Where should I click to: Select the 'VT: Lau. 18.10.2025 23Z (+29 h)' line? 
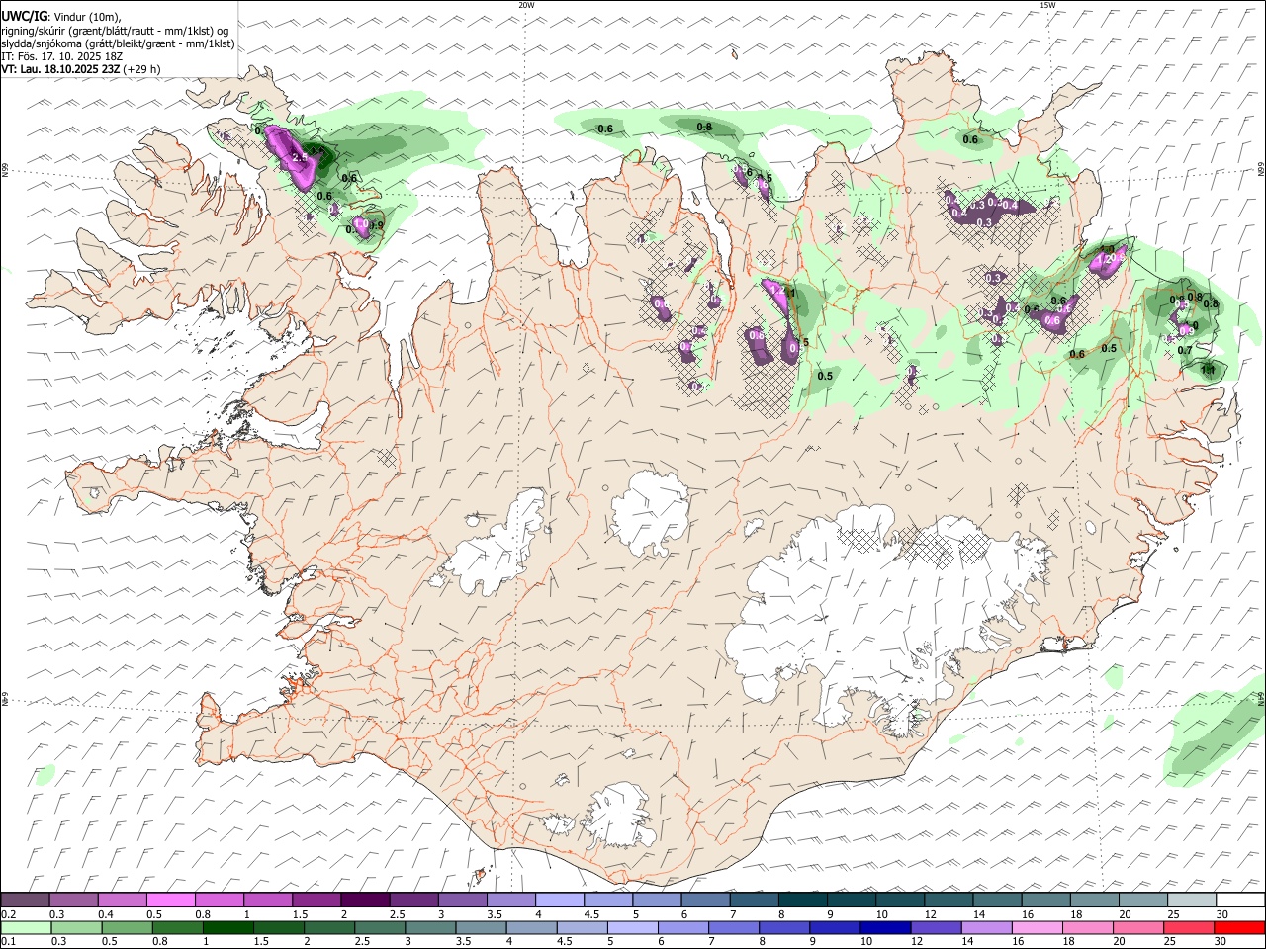click(x=80, y=69)
